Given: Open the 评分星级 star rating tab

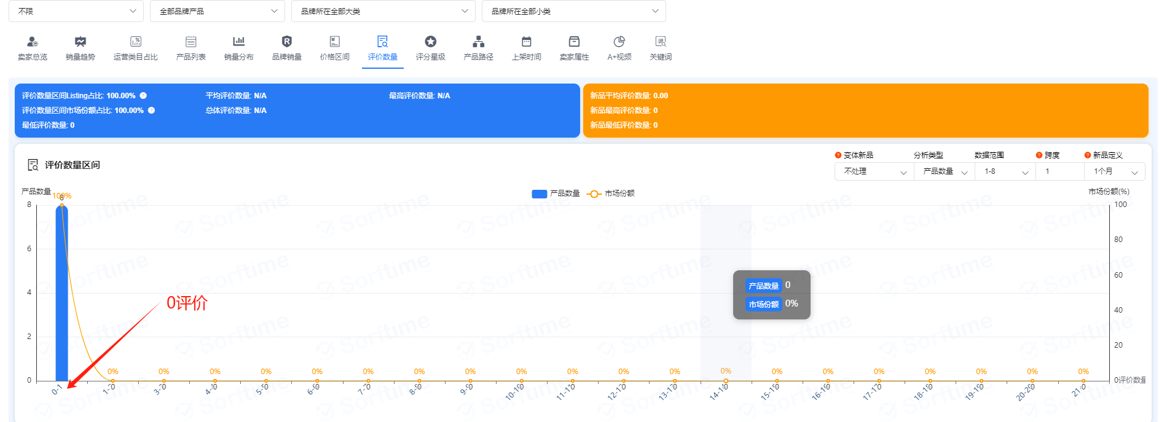Looking at the screenshot, I should 431,49.
